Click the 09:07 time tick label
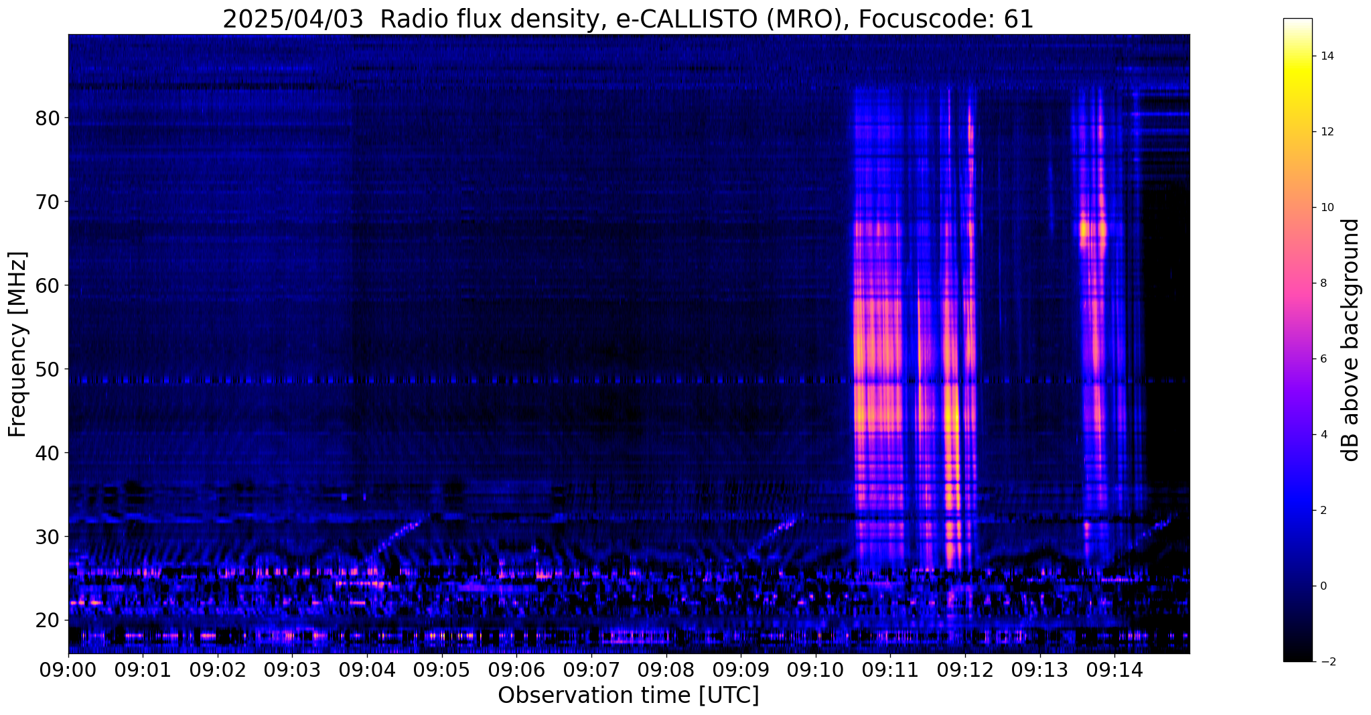1371x715 pixels. coord(591,669)
